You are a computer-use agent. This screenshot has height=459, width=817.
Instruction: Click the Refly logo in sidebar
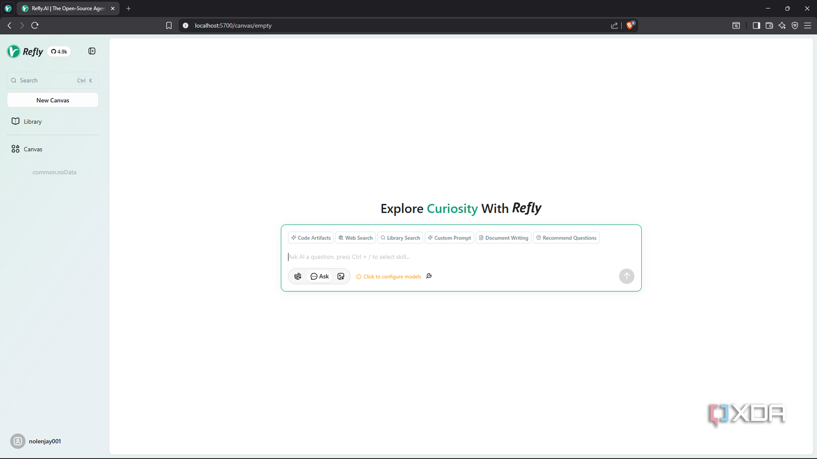pyautogui.click(x=25, y=51)
